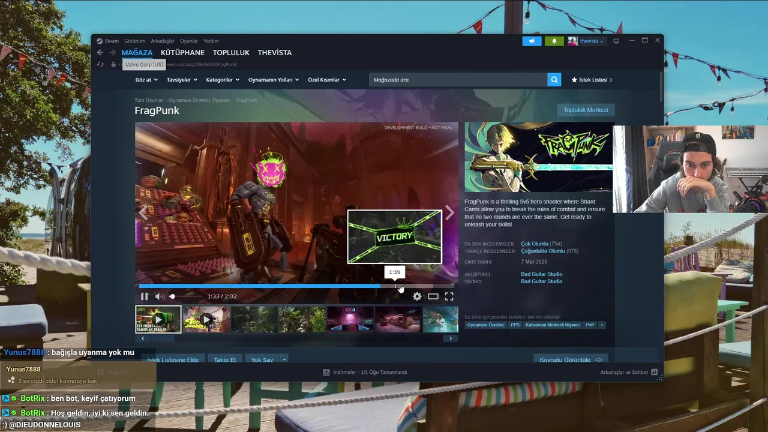Screen dimensions: 768x432
Task: Go forward with the Steam forward arrow
Action: coord(112,53)
